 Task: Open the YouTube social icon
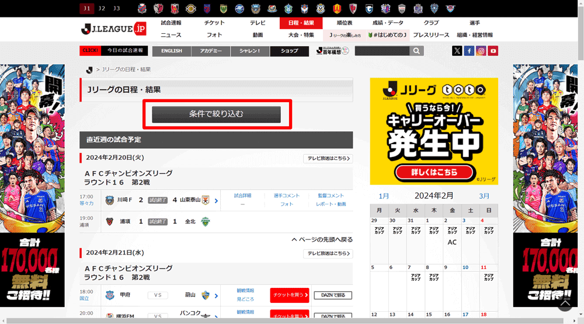493,51
